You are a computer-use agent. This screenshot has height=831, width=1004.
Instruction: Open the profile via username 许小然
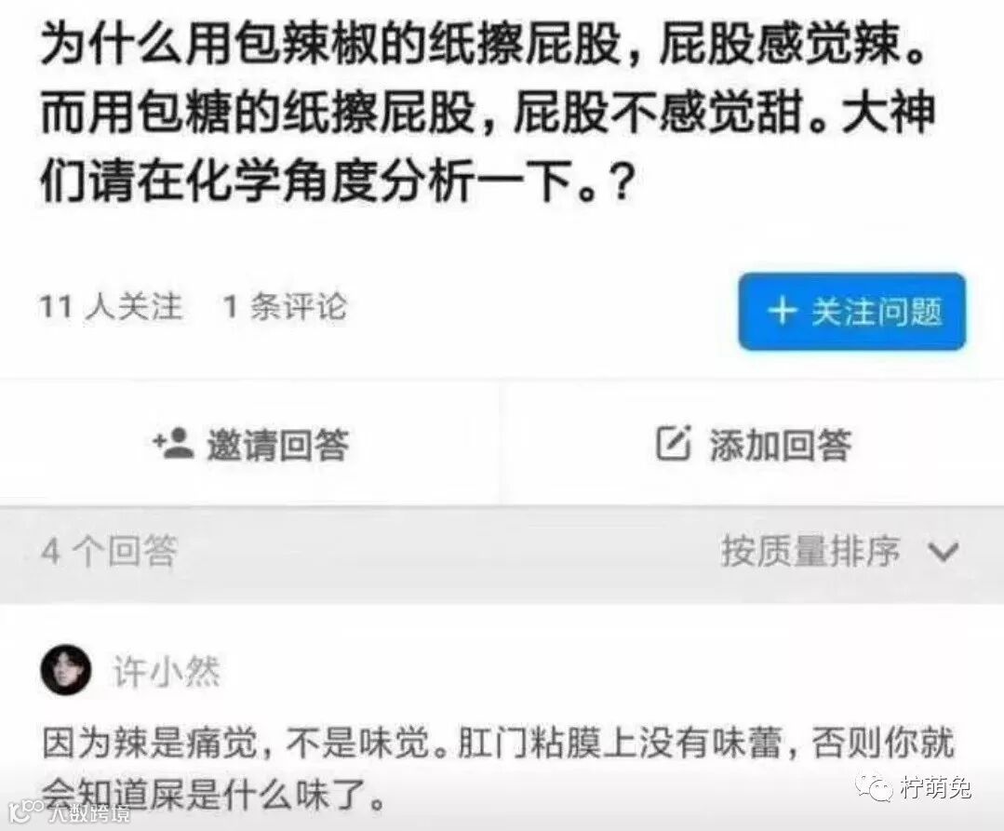[167, 672]
